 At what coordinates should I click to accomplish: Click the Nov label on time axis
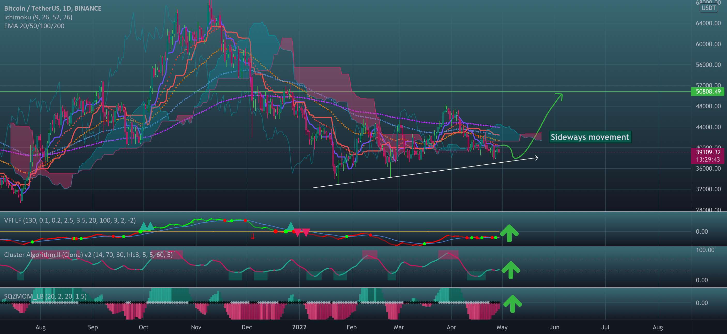coord(196,327)
